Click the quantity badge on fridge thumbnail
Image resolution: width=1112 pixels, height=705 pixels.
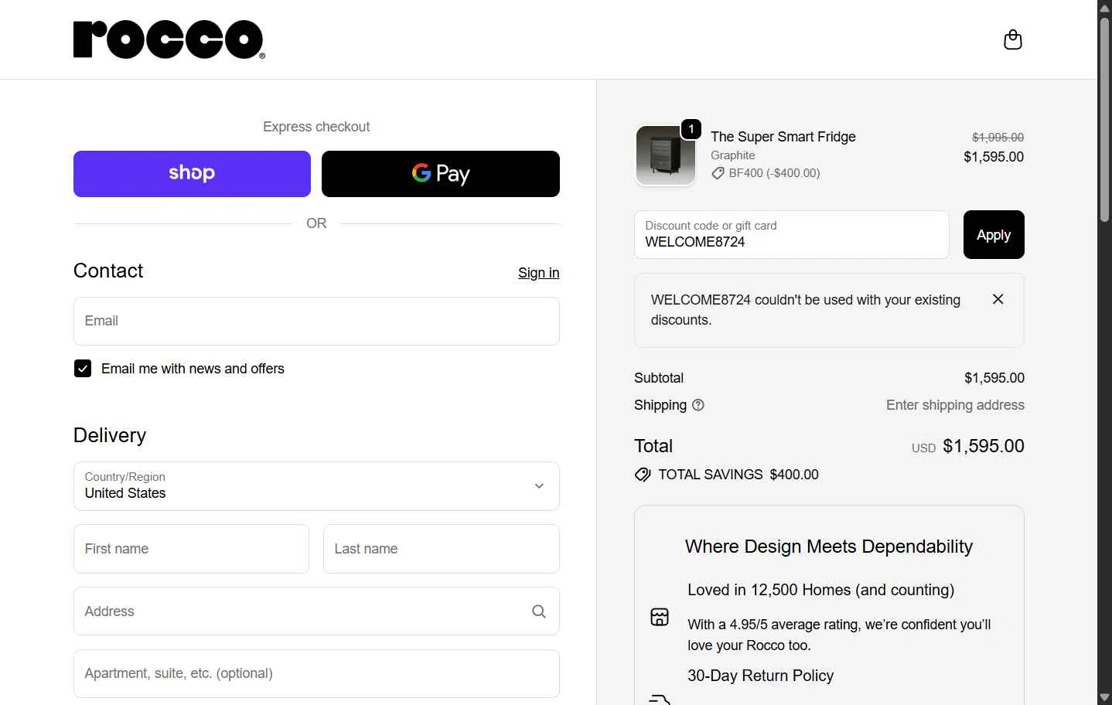pyautogui.click(x=691, y=129)
